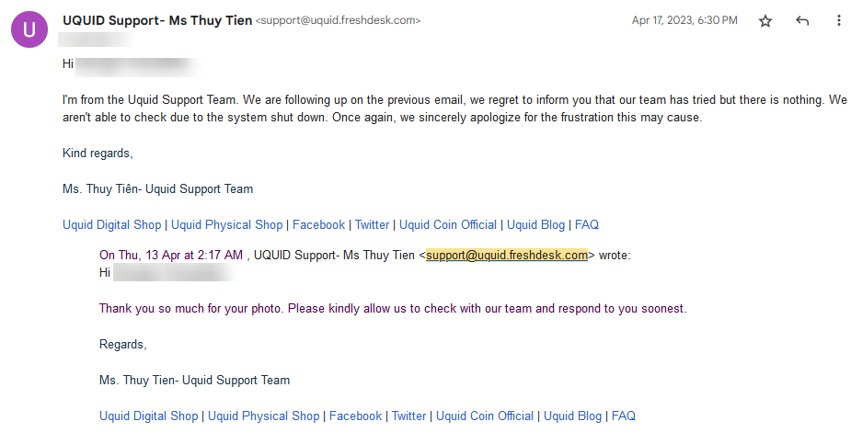Open the FAQ link in top signature
Image resolution: width=851 pixels, height=433 pixels.
pyautogui.click(x=587, y=224)
